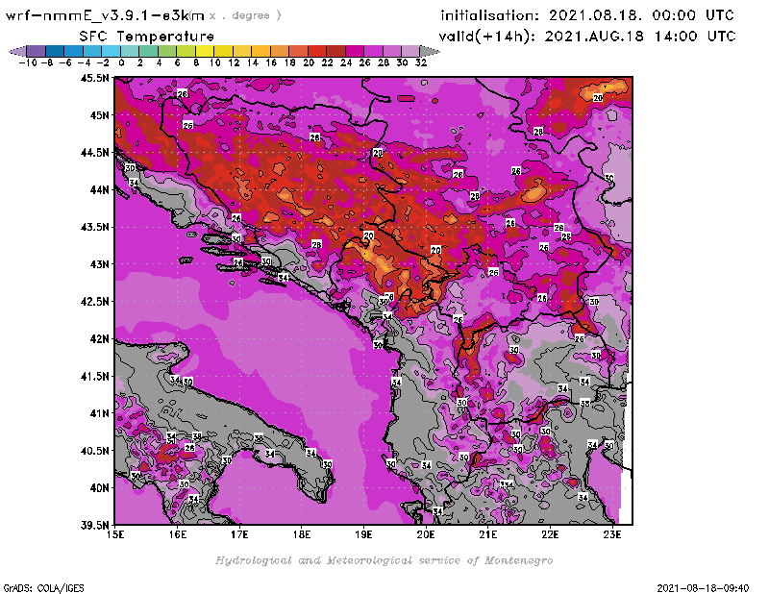This screenshot has width=769, height=594.
Task: Click the legend value label 32
Action: click(421, 62)
